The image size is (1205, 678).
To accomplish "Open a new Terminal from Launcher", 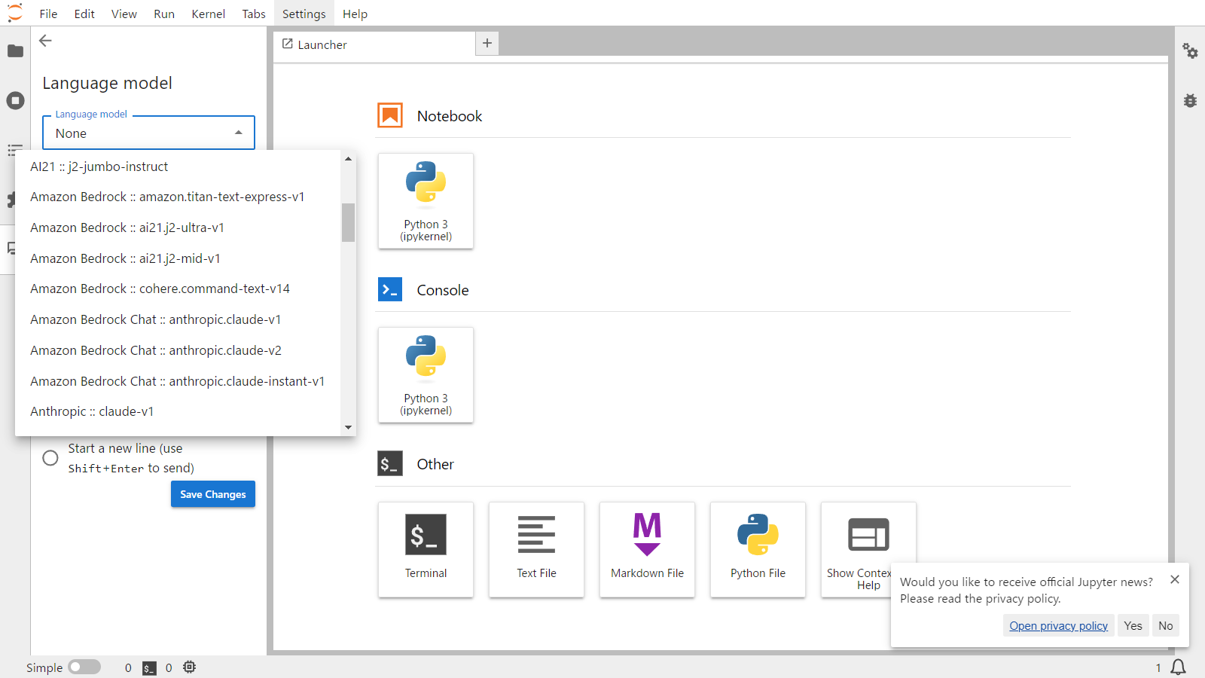I will coord(426,549).
